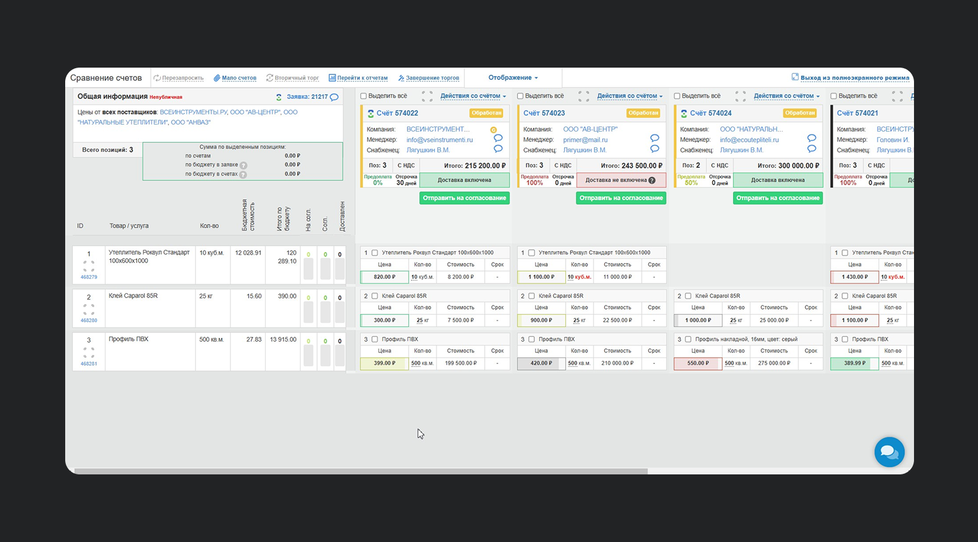Click question icon next to по бюджету в заявке
Image resolution: width=978 pixels, height=542 pixels.
pyautogui.click(x=243, y=165)
